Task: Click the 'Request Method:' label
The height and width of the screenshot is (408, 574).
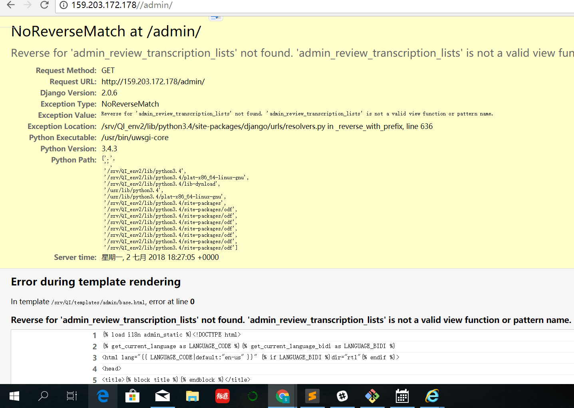Action: tap(66, 70)
